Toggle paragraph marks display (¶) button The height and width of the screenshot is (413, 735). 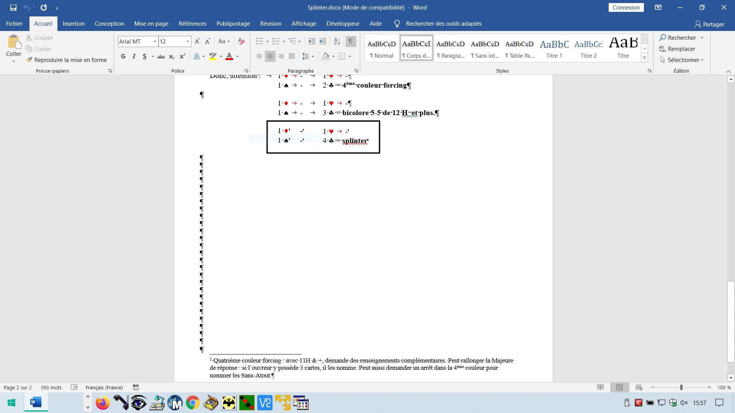351,41
